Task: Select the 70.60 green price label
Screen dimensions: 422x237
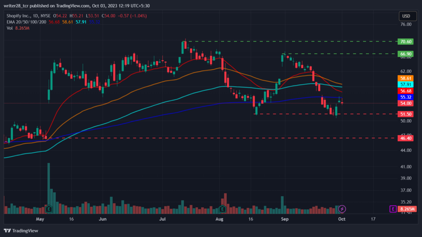Action: click(406, 42)
